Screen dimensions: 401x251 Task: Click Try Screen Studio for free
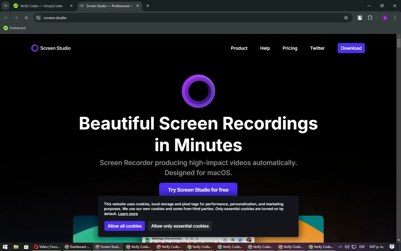[x=198, y=190]
